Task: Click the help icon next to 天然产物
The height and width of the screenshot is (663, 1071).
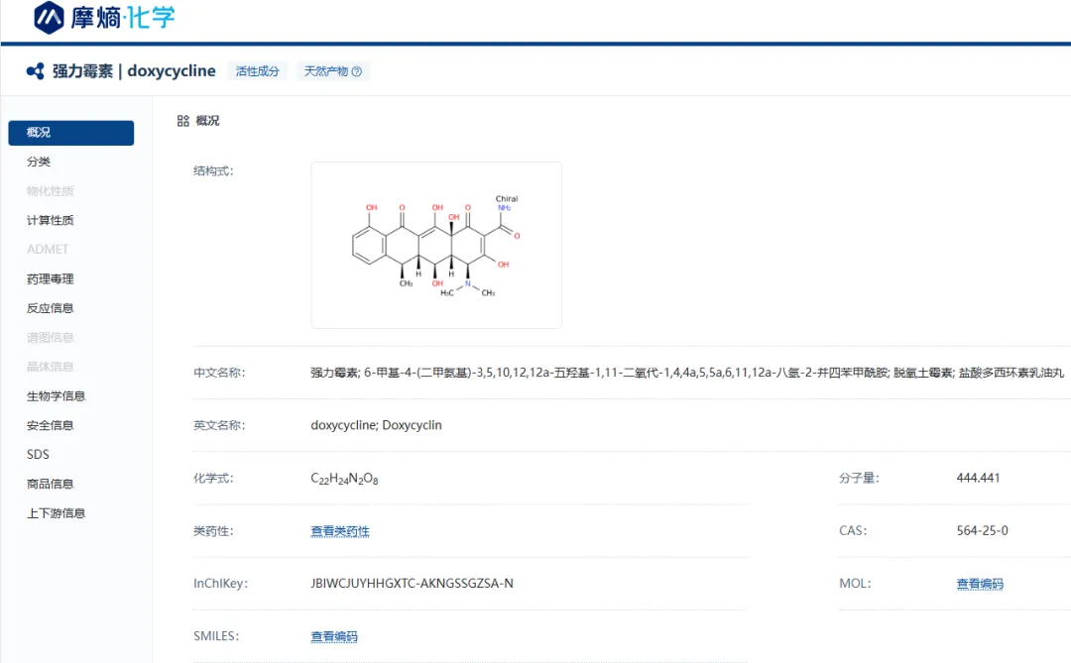Action: click(x=357, y=71)
